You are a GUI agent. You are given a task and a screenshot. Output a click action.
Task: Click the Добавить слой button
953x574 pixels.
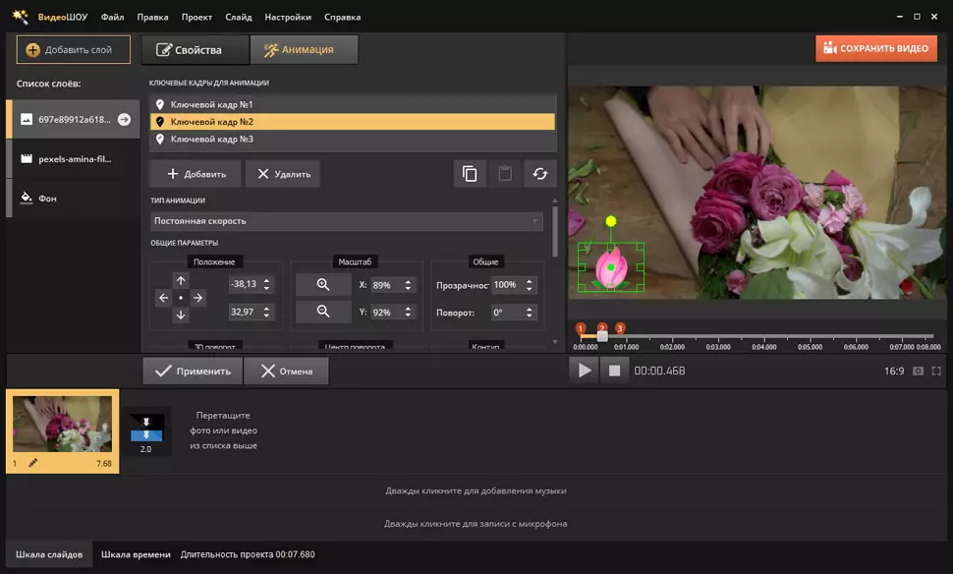coord(74,49)
